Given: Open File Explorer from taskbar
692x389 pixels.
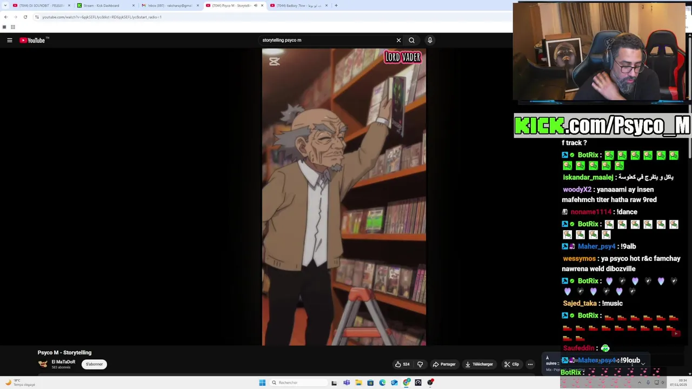Looking at the screenshot, I should click(358, 383).
